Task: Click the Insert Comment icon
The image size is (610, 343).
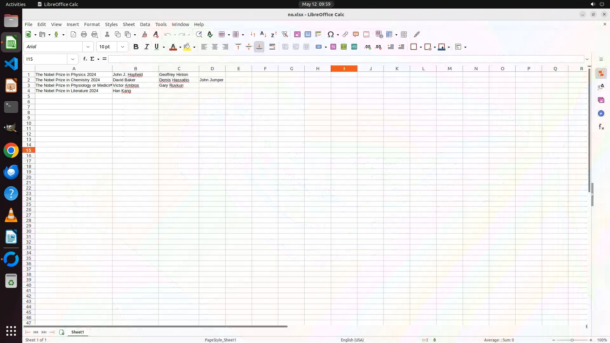Action: (x=356, y=34)
